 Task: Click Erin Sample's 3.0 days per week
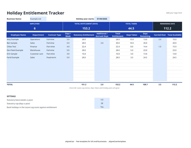68,54
